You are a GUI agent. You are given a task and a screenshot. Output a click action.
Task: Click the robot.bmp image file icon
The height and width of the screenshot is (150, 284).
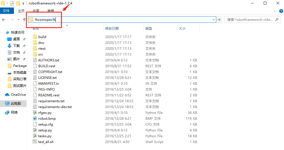35,118
